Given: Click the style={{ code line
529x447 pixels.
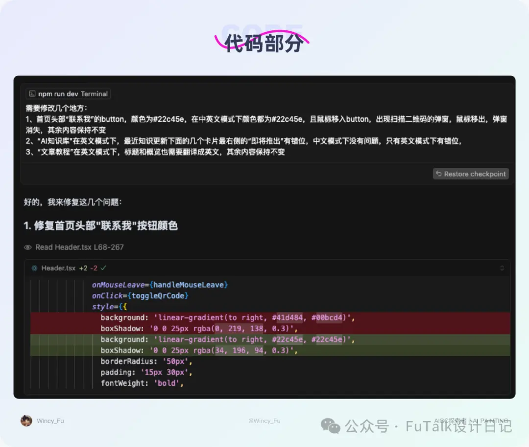Looking at the screenshot, I should (x=109, y=307).
